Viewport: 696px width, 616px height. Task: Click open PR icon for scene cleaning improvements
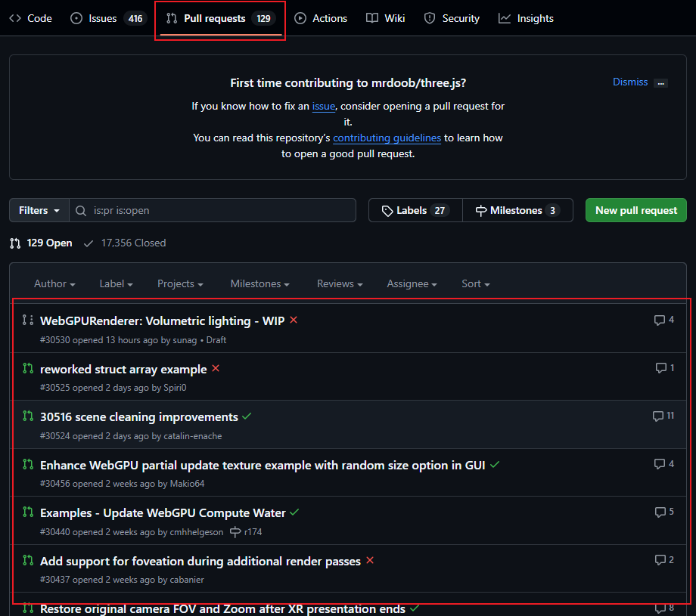point(28,416)
